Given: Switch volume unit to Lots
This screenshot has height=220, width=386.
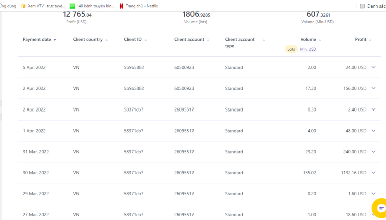Looking at the screenshot, I should [292, 49].
